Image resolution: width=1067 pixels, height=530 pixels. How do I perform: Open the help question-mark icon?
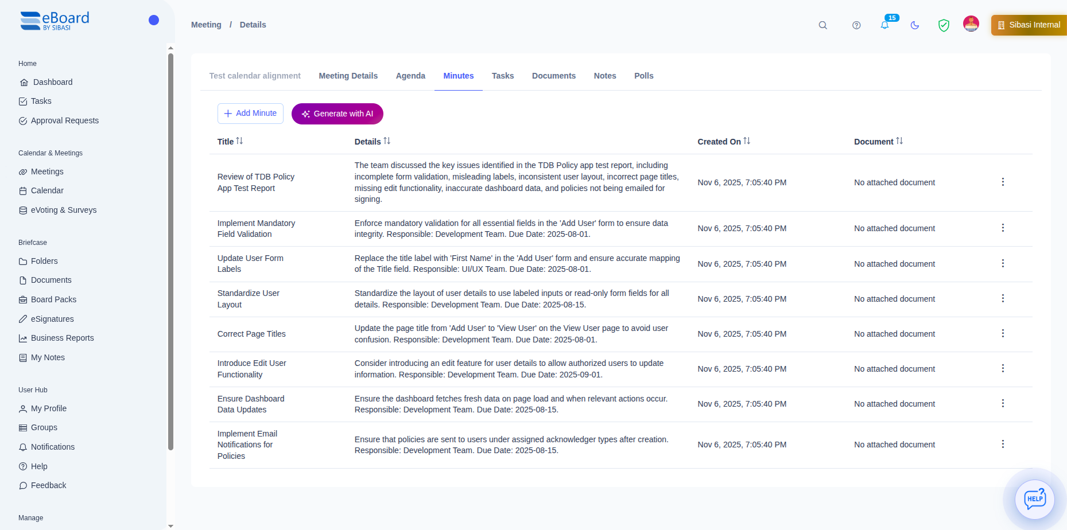pyautogui.click(x=856, y=25)
